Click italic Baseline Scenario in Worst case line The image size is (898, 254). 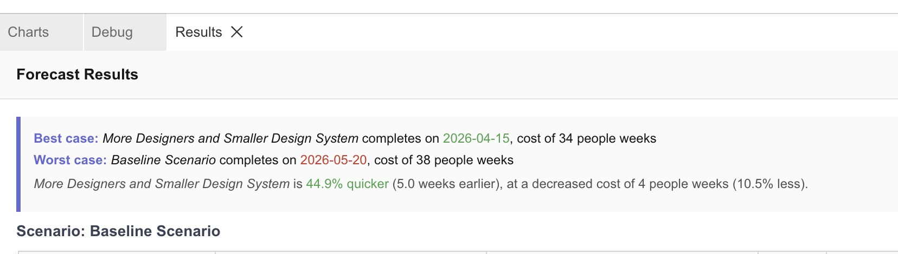pos(163,161)
